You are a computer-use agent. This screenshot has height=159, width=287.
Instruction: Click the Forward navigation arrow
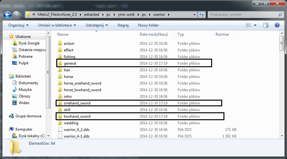[16, 15]
